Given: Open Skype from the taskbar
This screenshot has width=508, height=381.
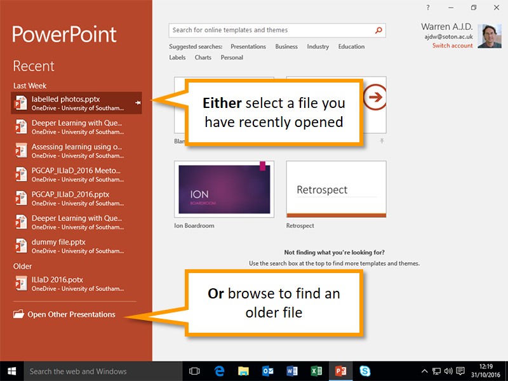Looking at the screenshot, I should (364, 371).
